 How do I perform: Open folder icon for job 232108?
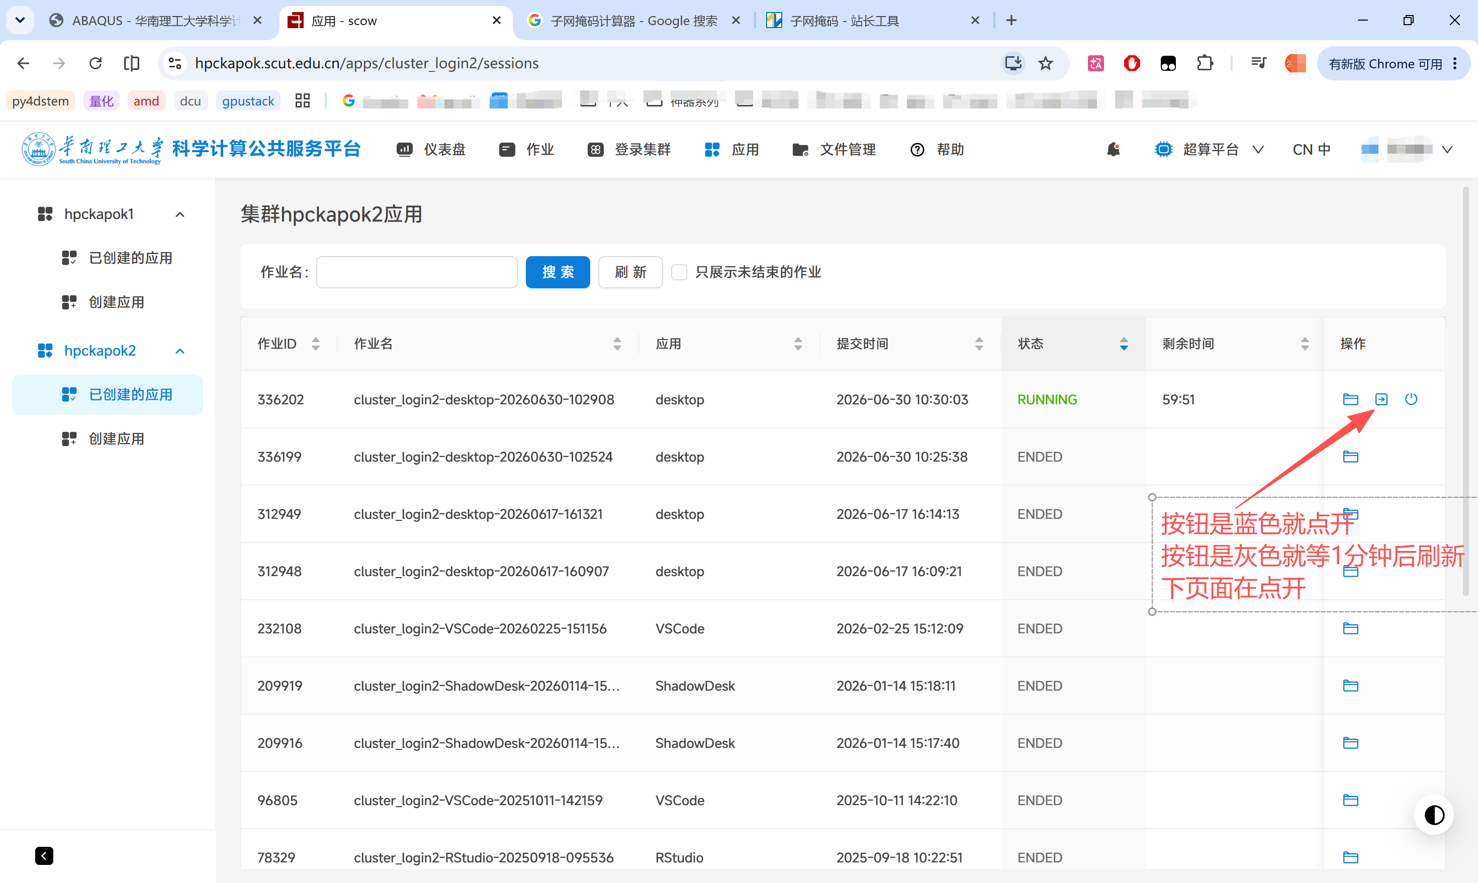(x=1350, y=628)
